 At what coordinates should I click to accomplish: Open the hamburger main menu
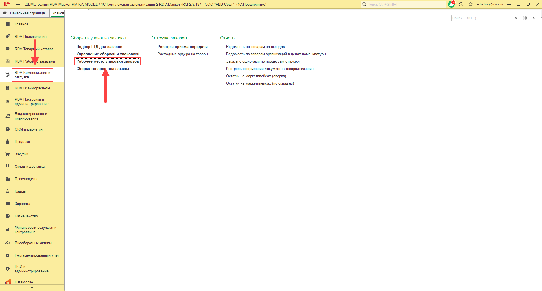(x=18, y=4)
